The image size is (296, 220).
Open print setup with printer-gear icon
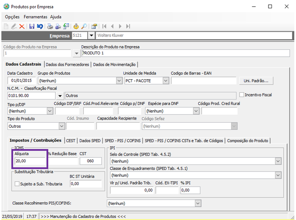coord(58,26)
